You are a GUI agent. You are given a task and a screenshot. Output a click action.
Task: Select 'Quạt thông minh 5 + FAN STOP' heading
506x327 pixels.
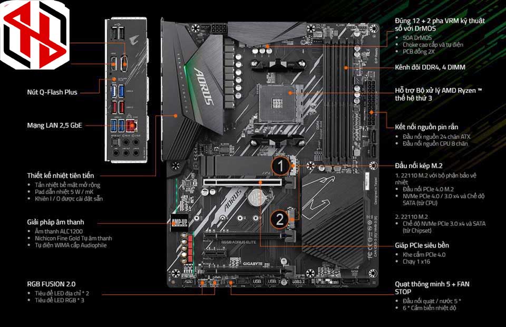coord(432,288)
